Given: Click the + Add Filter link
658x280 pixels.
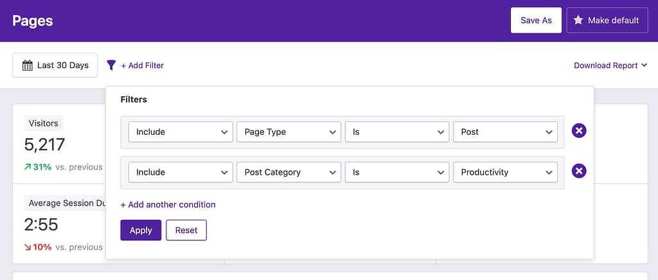Looking at the screenshot, I should coord(142,66).
